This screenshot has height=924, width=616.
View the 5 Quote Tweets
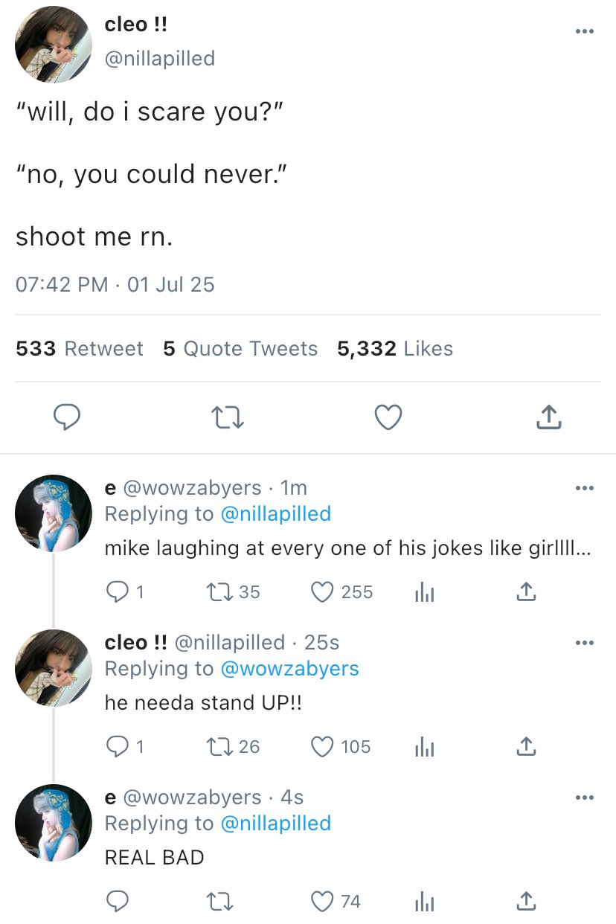[240, 348]
